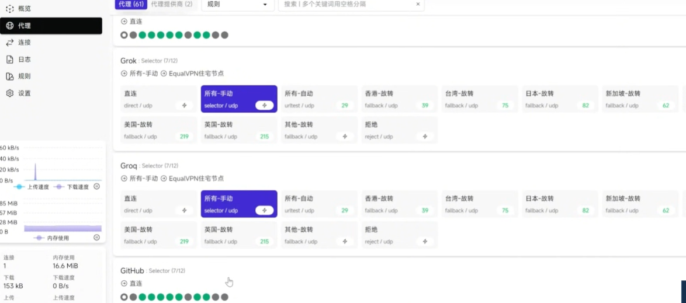Click latency 219 on Grok 美国-故转
The width and height of the screenshot is (686, 303).
[184, 137]
